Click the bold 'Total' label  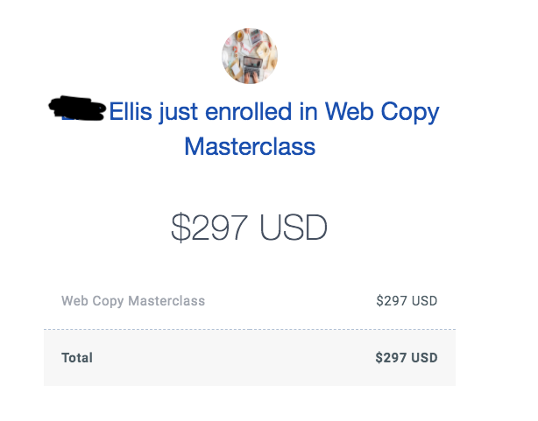tap(77, 358)
